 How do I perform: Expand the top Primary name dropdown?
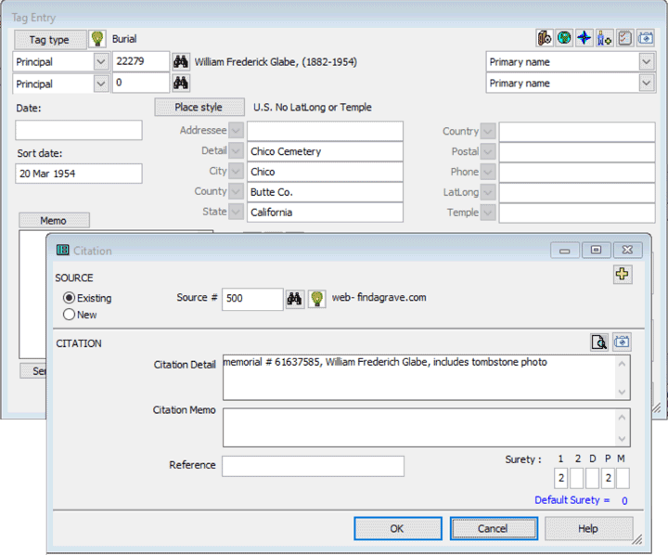(646, 61)
